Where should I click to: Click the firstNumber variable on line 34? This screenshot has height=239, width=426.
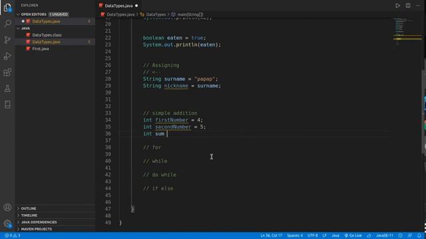[x=172, y=119]
